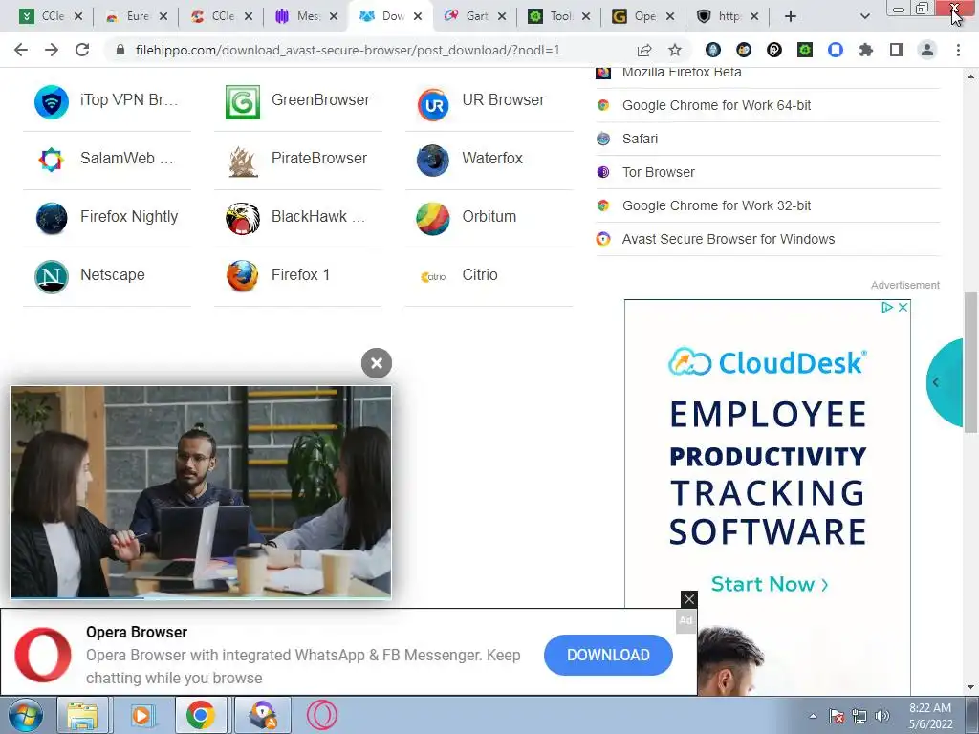This screenshot has height=734, width=979.
Task: Click Start Now on CloudDesk ad
Action: [770, 584]
